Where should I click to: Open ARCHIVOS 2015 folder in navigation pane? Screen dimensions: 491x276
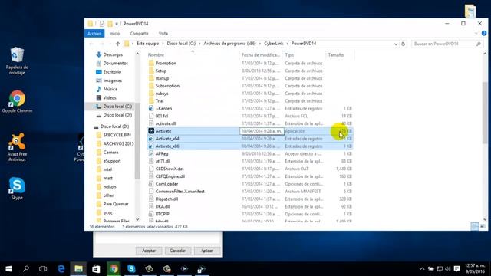(x=118, y=143)
